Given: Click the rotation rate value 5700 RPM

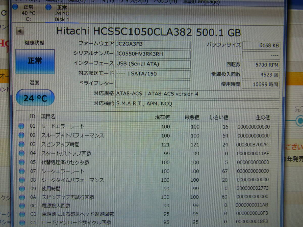Looking at the screenshot, I should tap(261, 65).
